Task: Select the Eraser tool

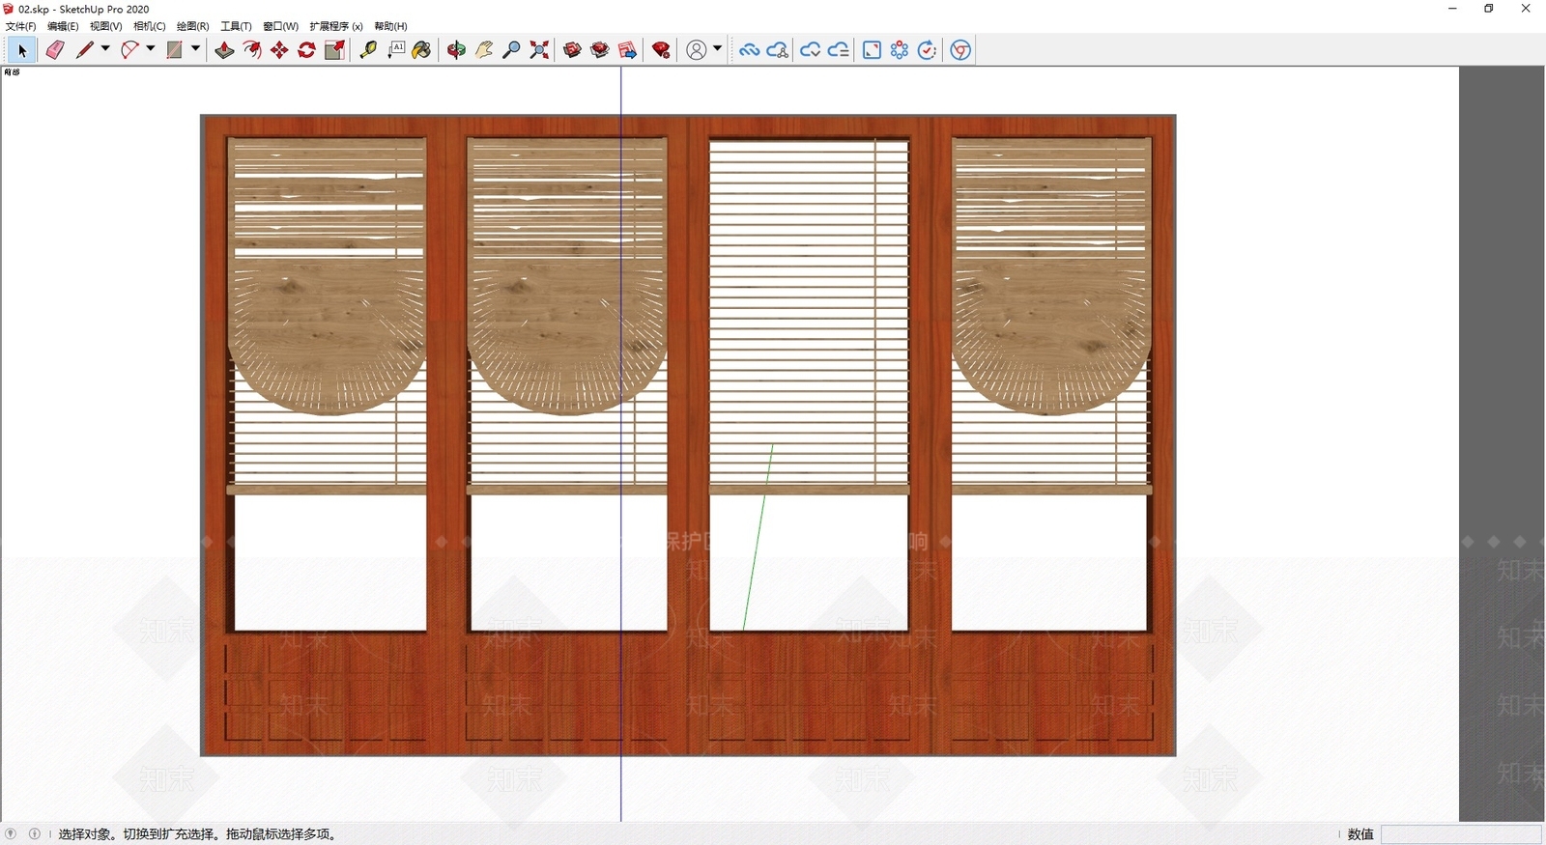Action: (55, 50)
